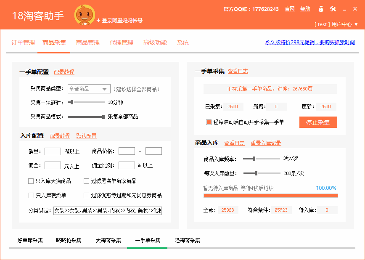This screenshot has height=260, width=365.
Task: Click 正在采集一手单商品 progress status text
Action: click(270, 89)
